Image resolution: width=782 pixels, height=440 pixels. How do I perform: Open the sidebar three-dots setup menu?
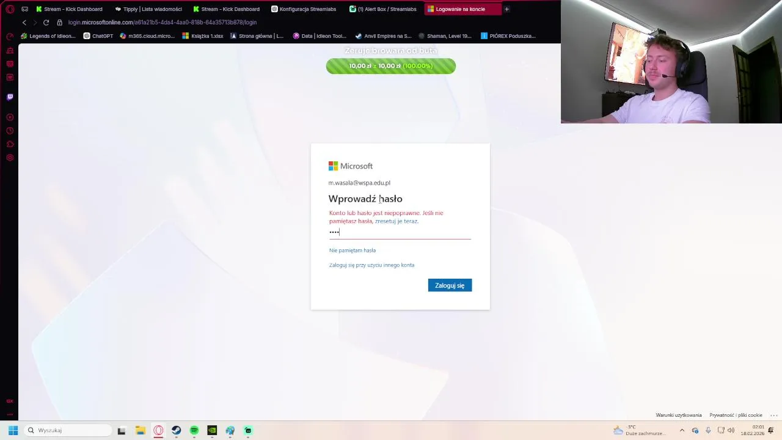pyautogui.click(x=10, y=414)
